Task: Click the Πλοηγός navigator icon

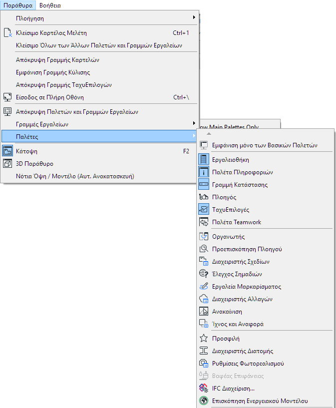Action: [204, 197]
